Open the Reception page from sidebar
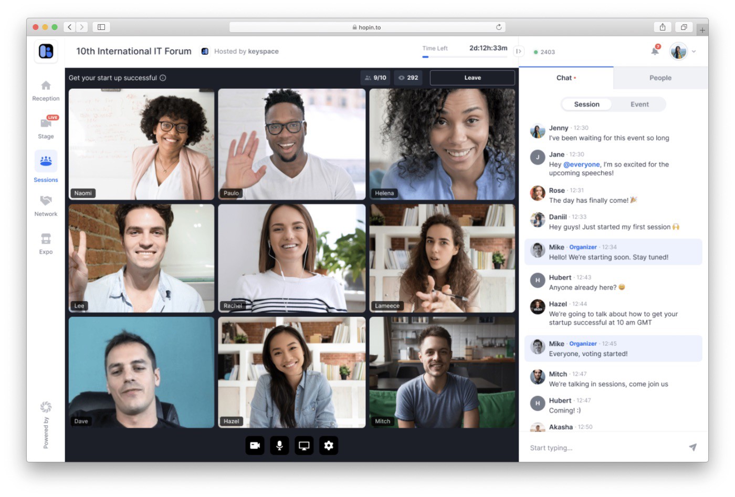The width and height of the screenshot is (735, 497). tap(46, 90)
